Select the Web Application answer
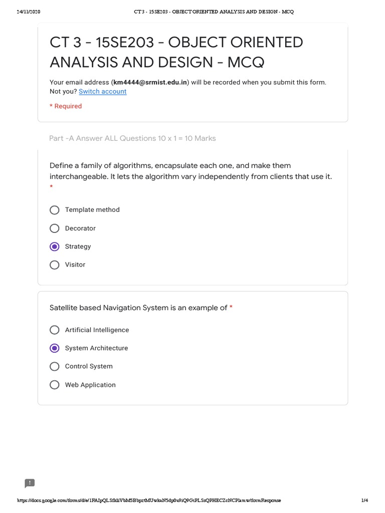 [x=55, y=385]
